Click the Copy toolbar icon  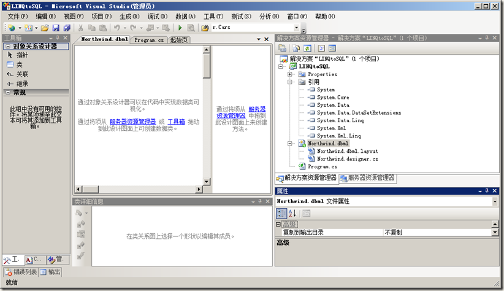[x=91, y=28]
